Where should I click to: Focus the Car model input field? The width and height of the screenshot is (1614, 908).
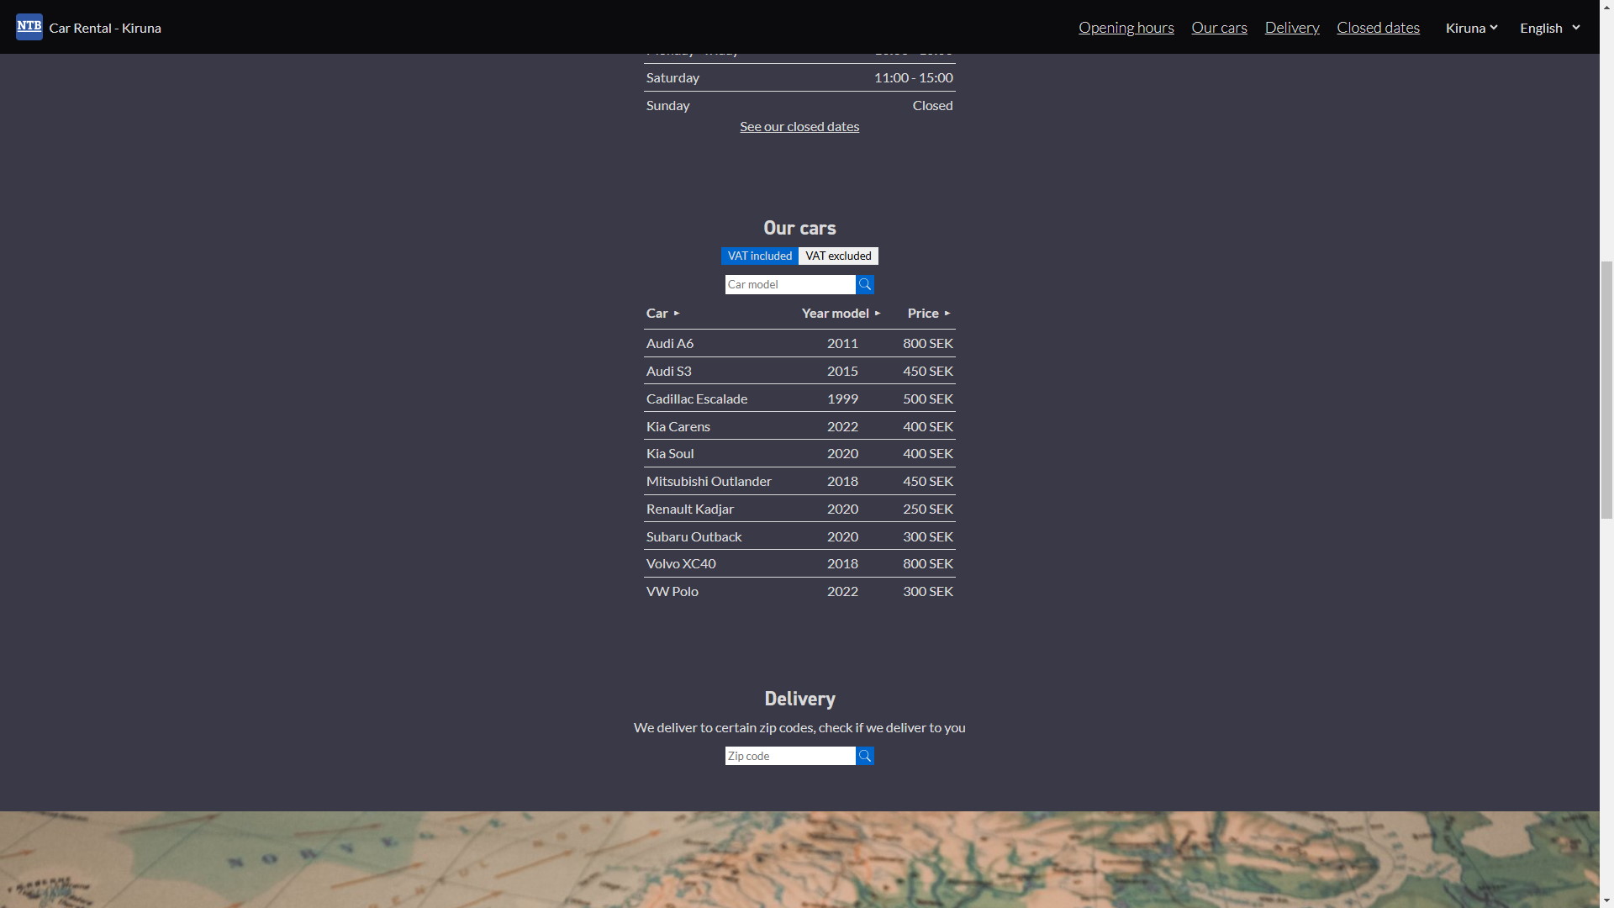789,285
